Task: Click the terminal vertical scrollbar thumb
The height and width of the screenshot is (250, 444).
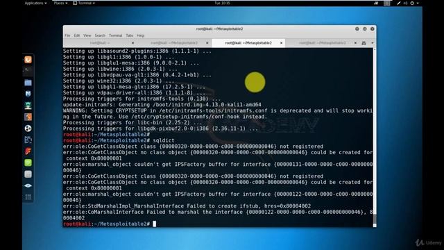Action: 375,219
